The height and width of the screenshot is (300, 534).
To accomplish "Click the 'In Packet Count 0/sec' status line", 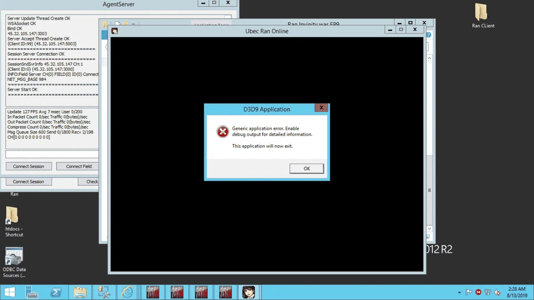I will point(49,117).
